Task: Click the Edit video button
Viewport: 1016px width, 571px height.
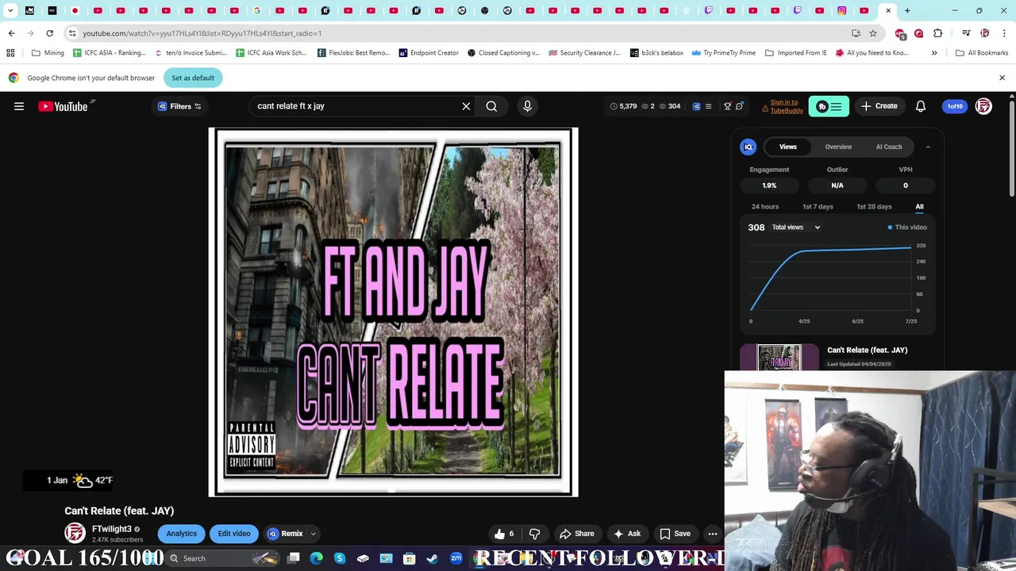Action: [234, 534]
